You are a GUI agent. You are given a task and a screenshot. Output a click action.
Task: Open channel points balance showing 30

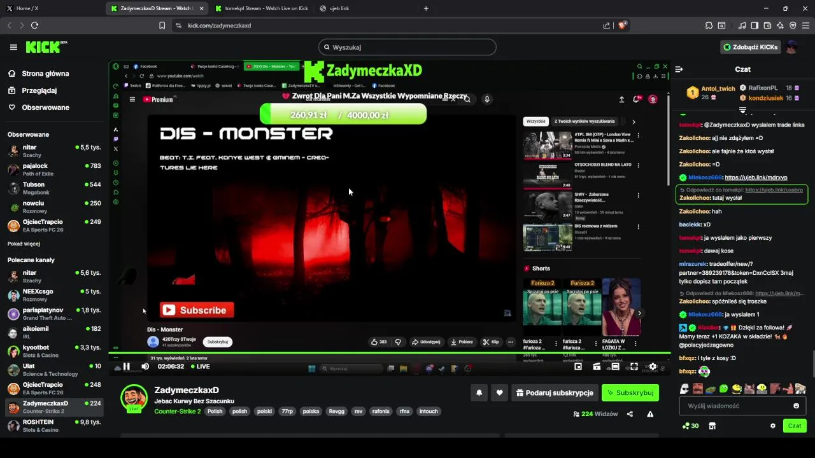(690, 426)
